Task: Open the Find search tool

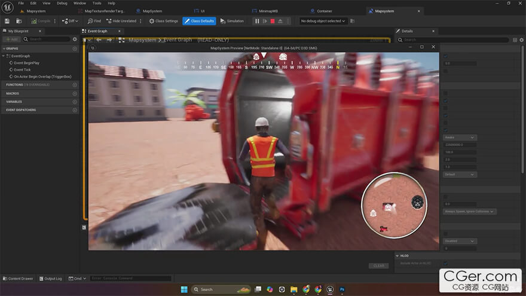Action: tap(94, 21)
